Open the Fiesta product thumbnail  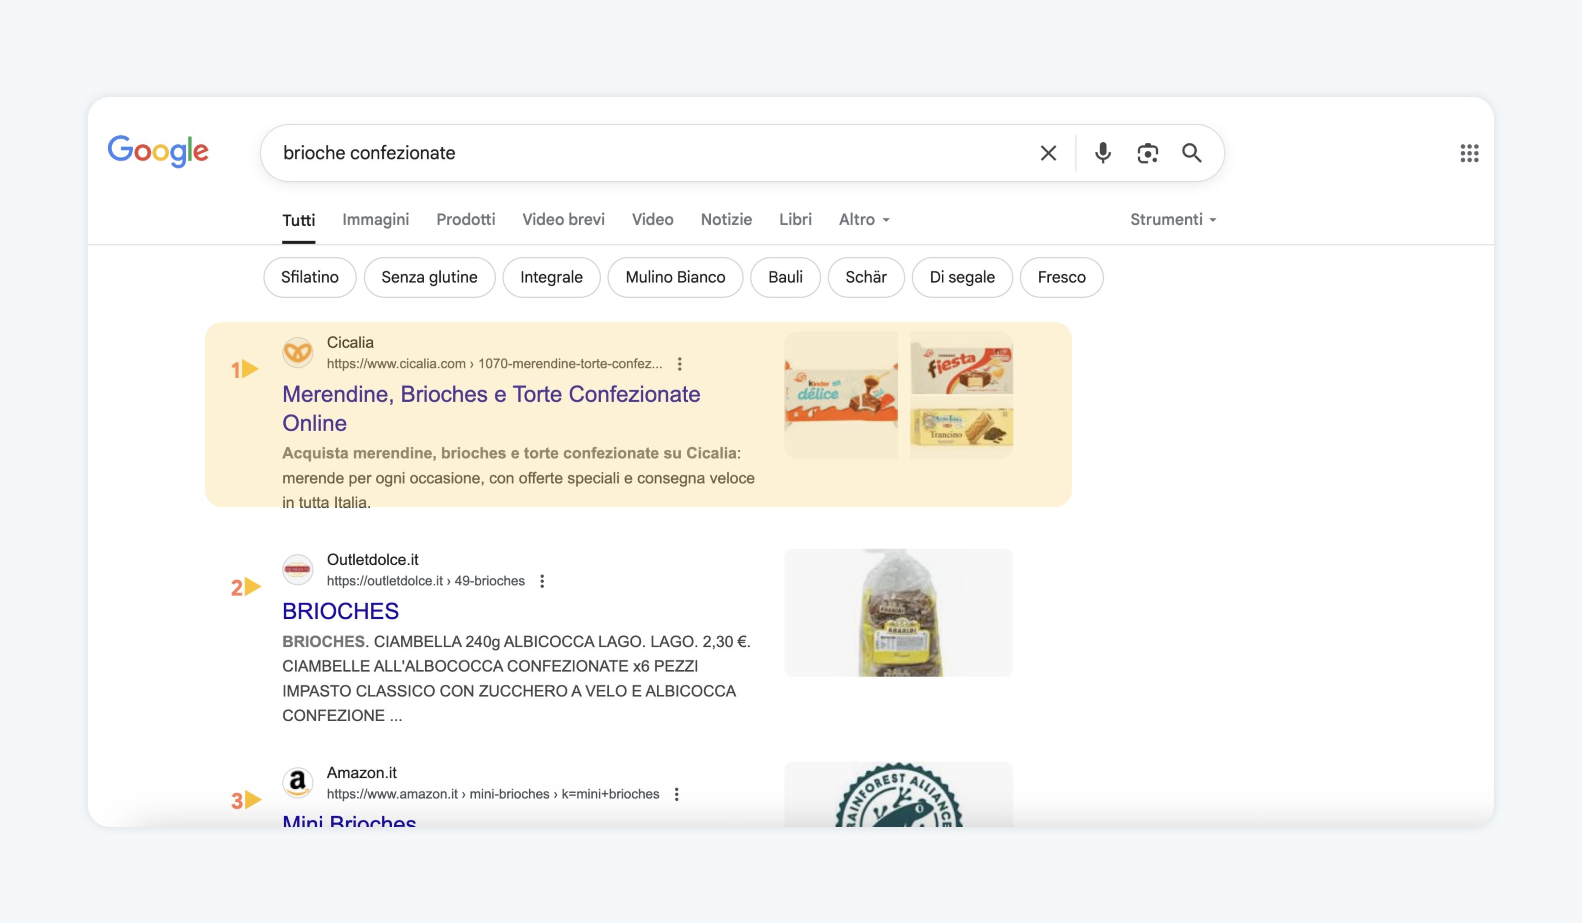pyautogui.click(x=961, y=364)
